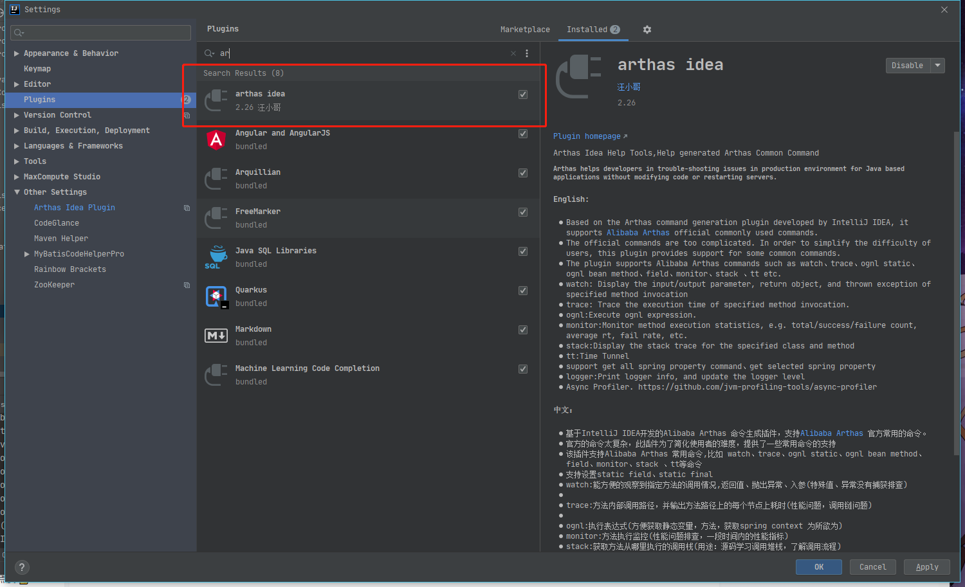Click the plugin search magnifier icon

coord(209,53)
